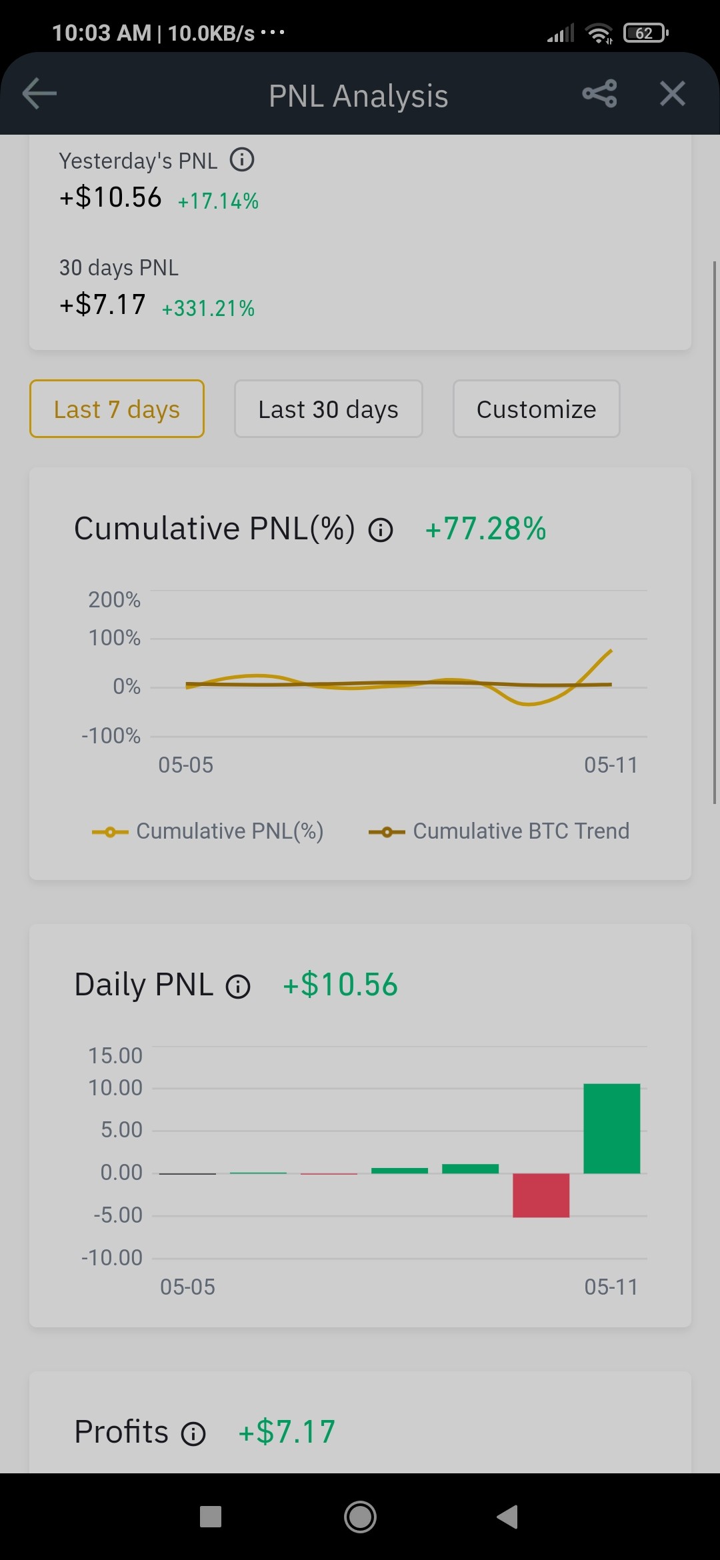Tap the share icon in the header
Image resolution: width=720 pixels, height=1560 pixels.
pos(599,94)
